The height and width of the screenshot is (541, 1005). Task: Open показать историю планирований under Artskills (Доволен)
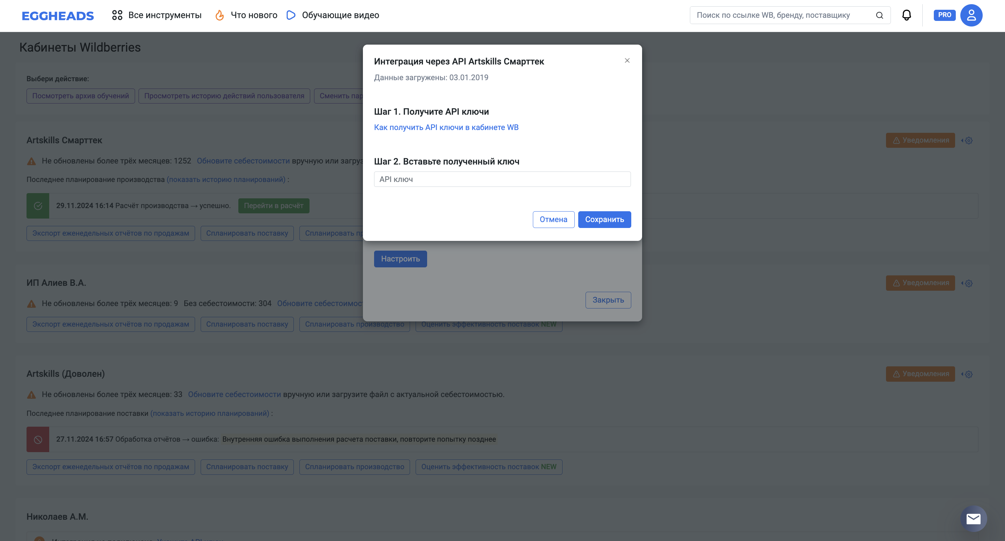click(x=210, y=413)
